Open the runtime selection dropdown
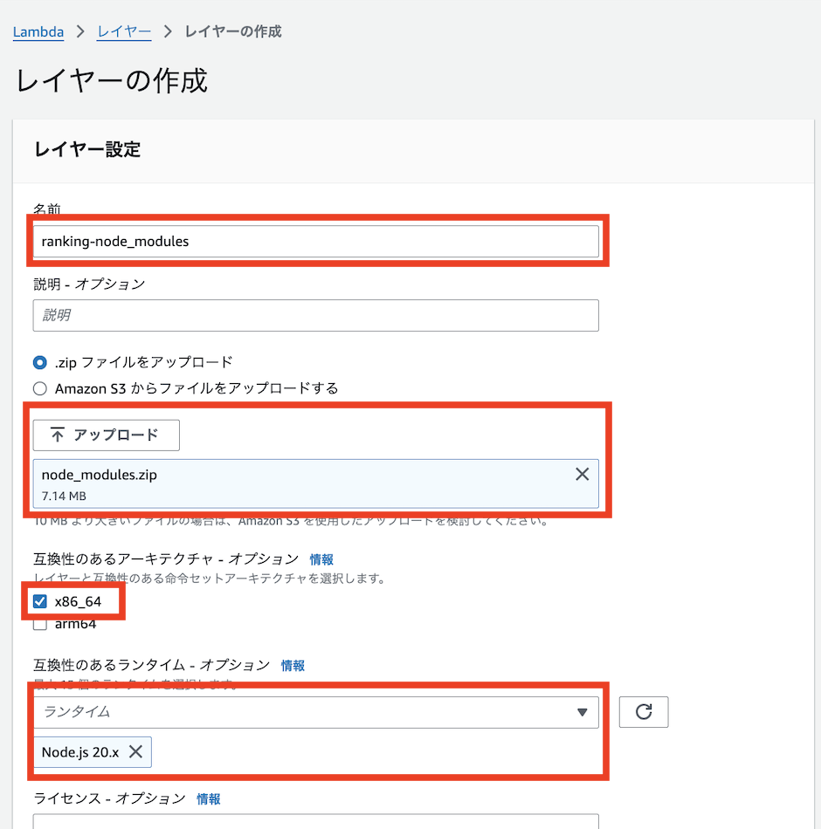This screenshot has height=829, width=821. click(x=306, y=712)
